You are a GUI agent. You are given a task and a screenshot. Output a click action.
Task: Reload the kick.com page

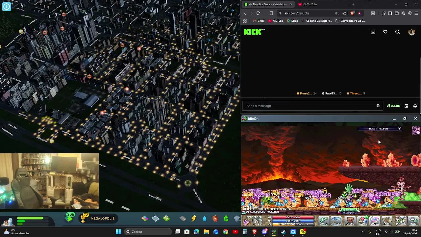pos(258,13)
